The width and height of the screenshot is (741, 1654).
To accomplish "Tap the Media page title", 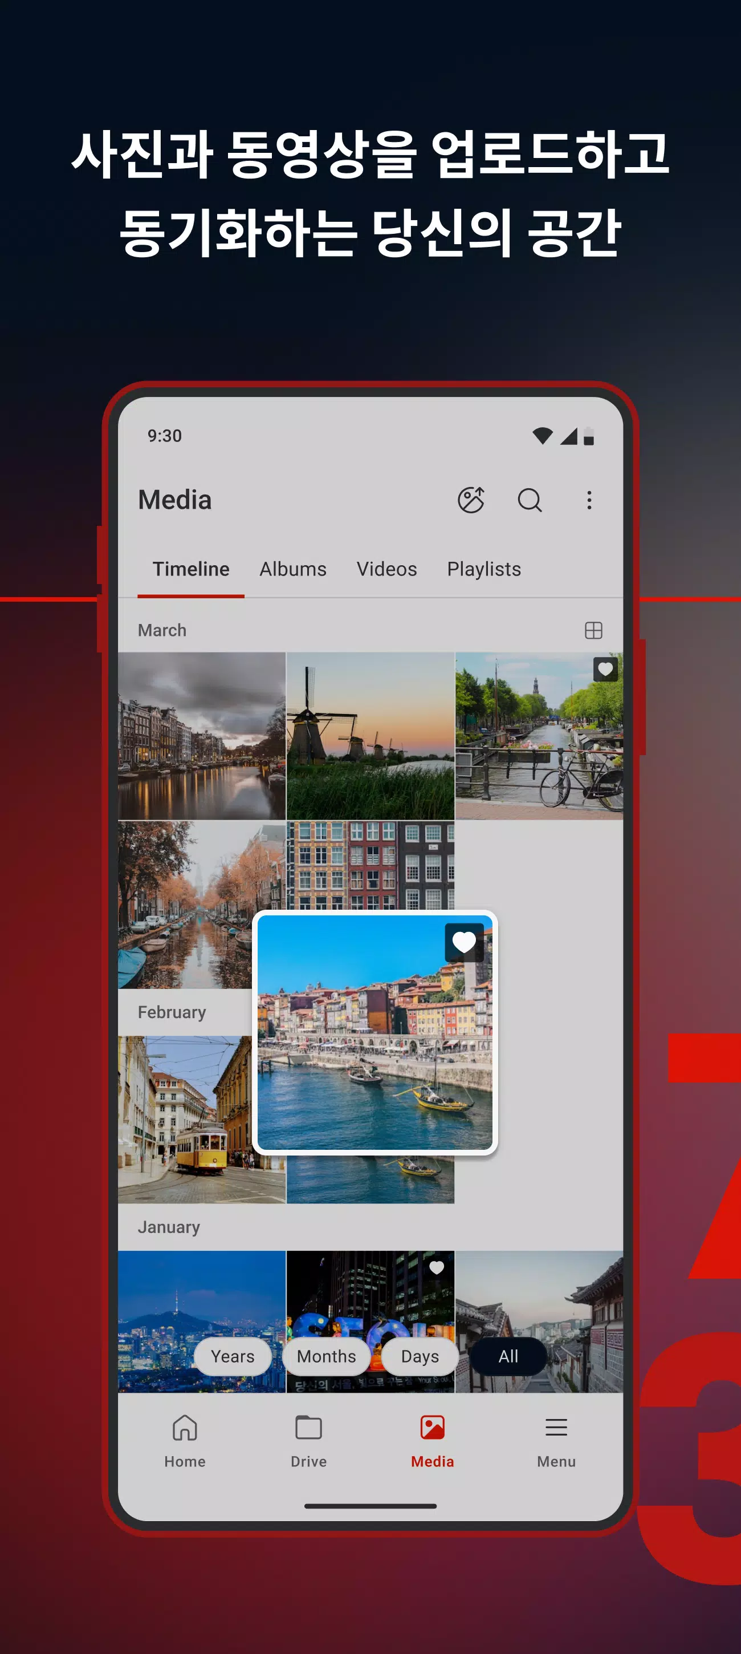I will tap(174, 500).
